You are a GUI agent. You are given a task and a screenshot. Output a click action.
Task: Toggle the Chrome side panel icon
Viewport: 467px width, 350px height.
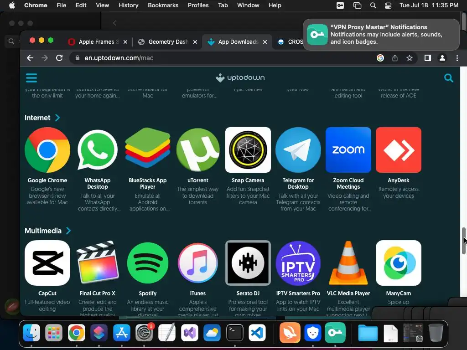(x=428, y=58)
